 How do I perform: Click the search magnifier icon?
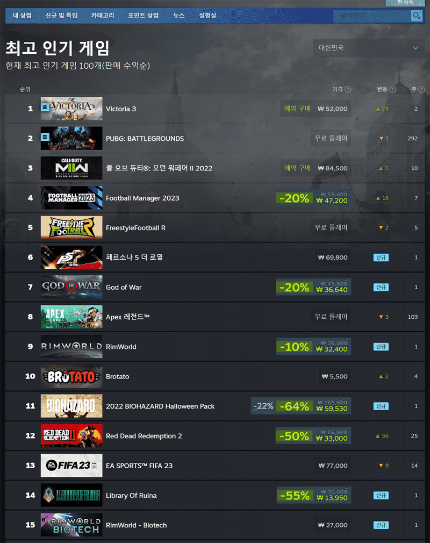click(x=416, y=16)
